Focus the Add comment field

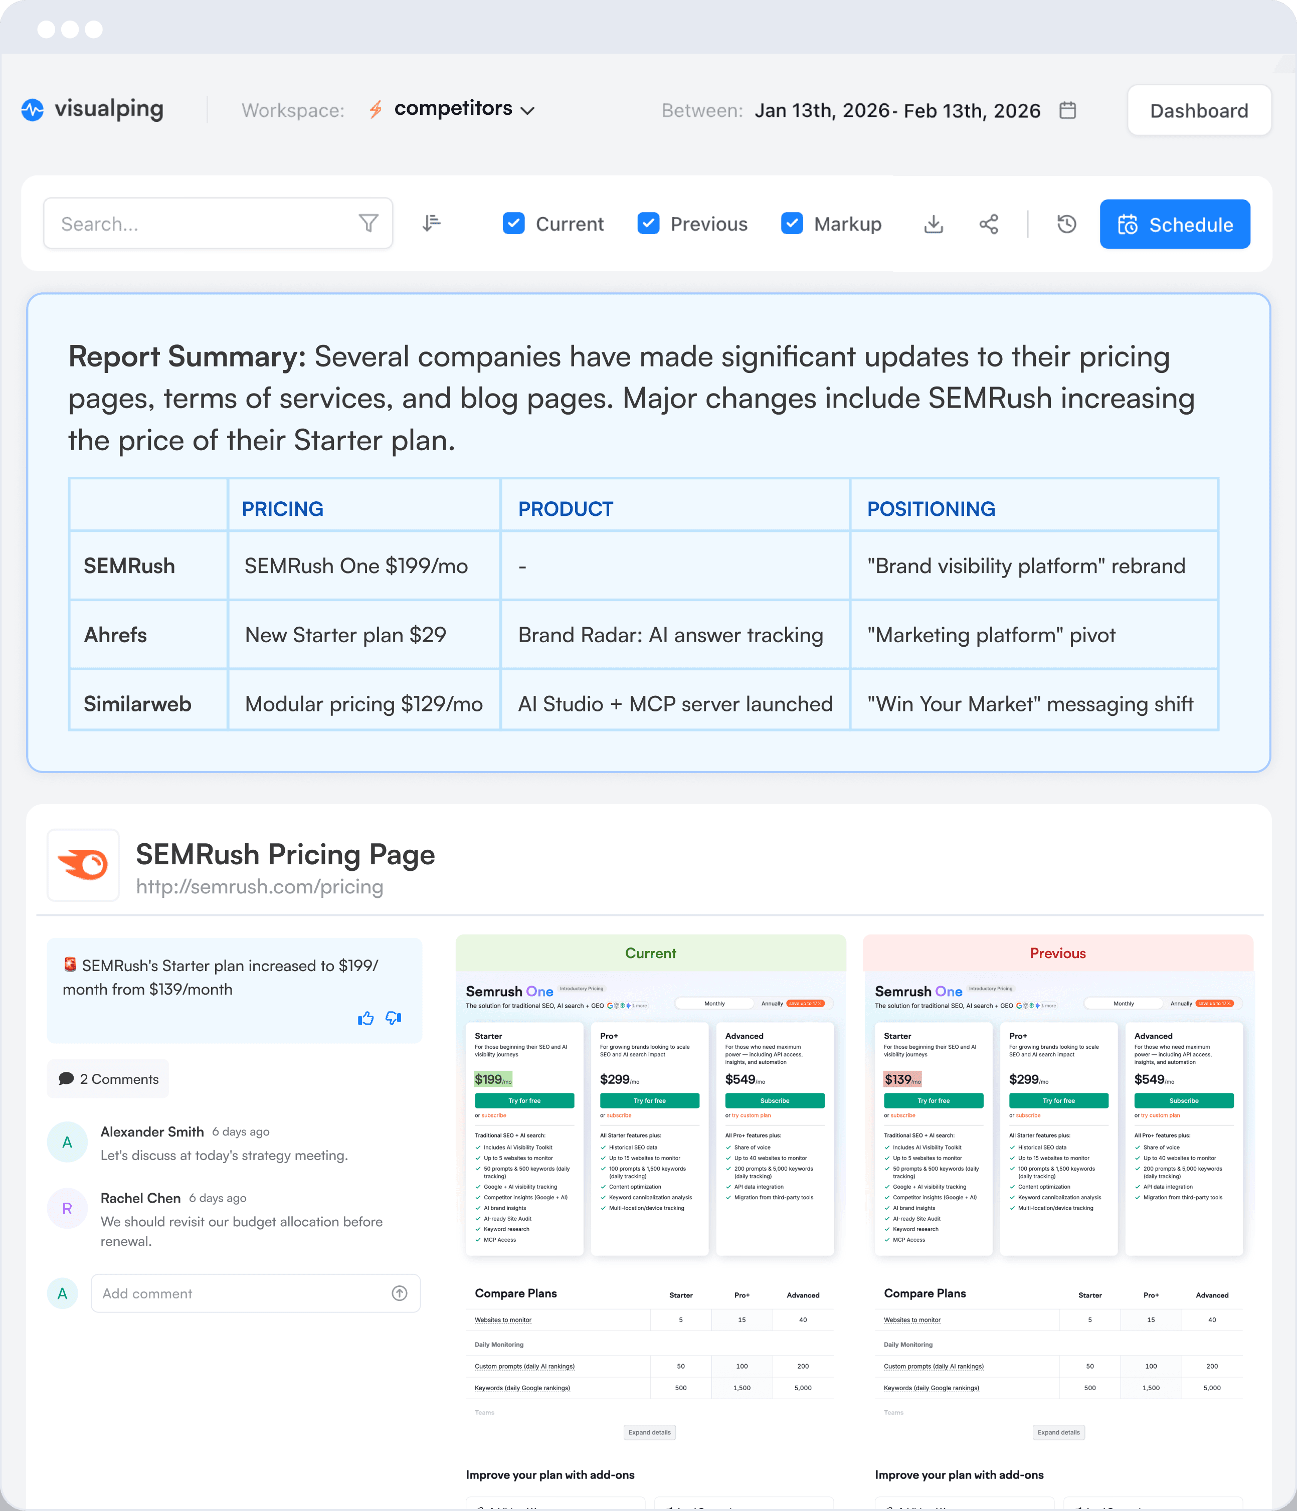click(255, 1293)
